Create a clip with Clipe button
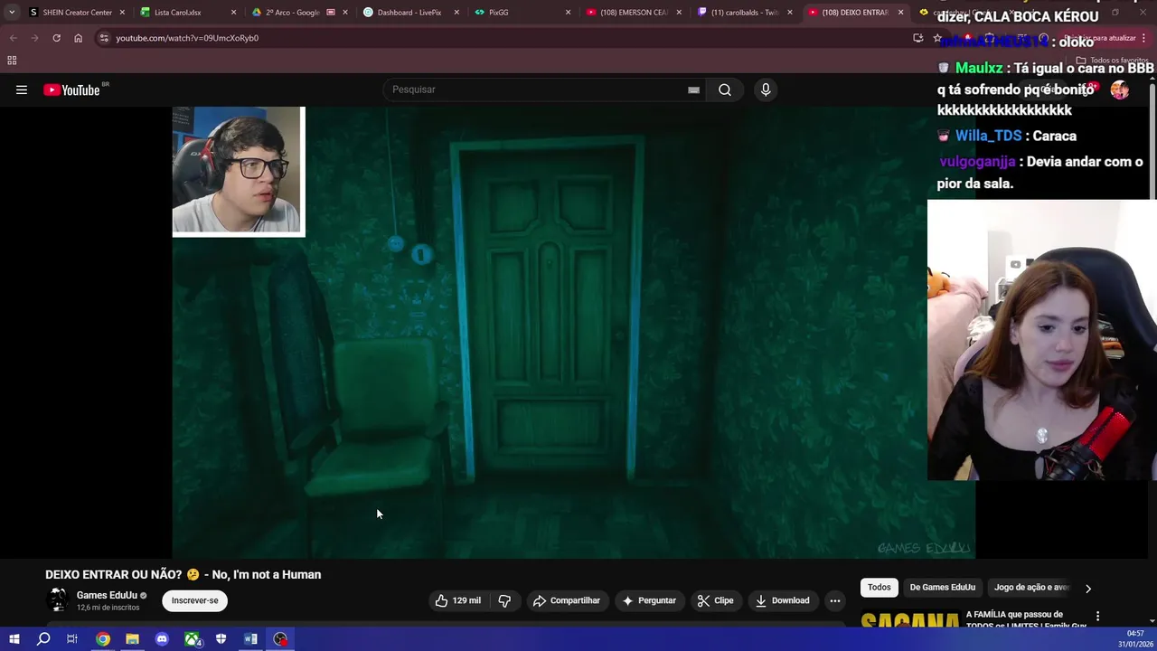This screenshot has width=1157, height=651. 715,600
